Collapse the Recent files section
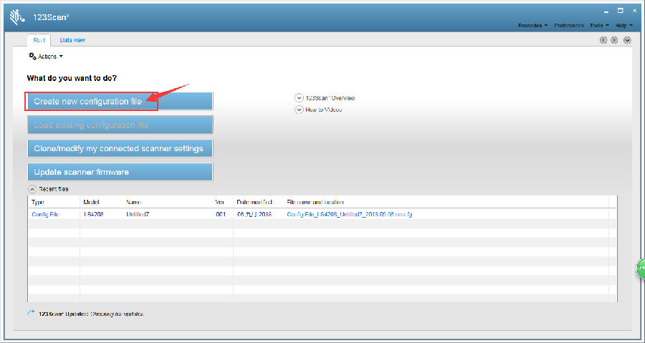 pos(32,189)
